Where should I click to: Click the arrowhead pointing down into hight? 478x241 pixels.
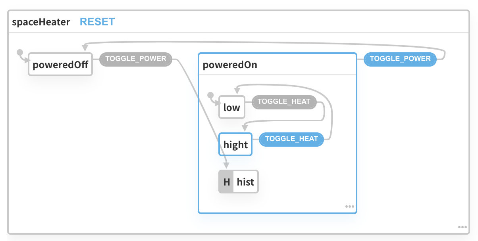245,128
